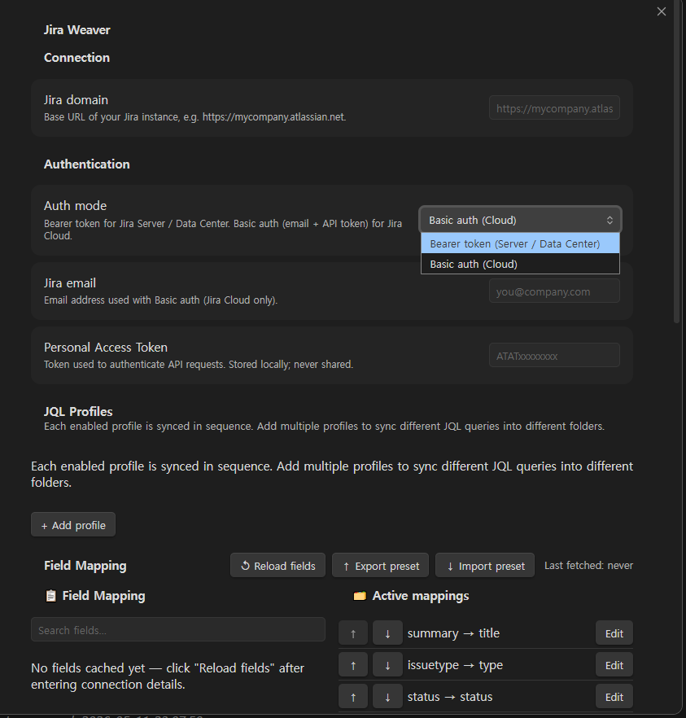The image size is (686, 718).
Task: Move issuetype → type mapping down
Action: coord(387,665)
